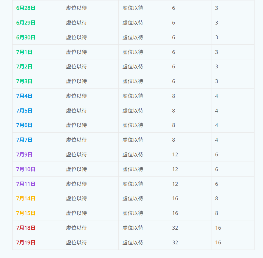Image resolution: width=263 pixels, height=258 pixels.
Task: Select the value 32 in 7月18日 row
Action: pyautogui.click(x=175, y=228)
